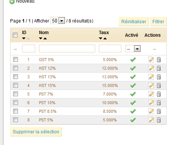Toggle enabled checkmark for ID 8 row
This screenshot has width=194, height=145.
pyautogui.click(x=133, y=120)
